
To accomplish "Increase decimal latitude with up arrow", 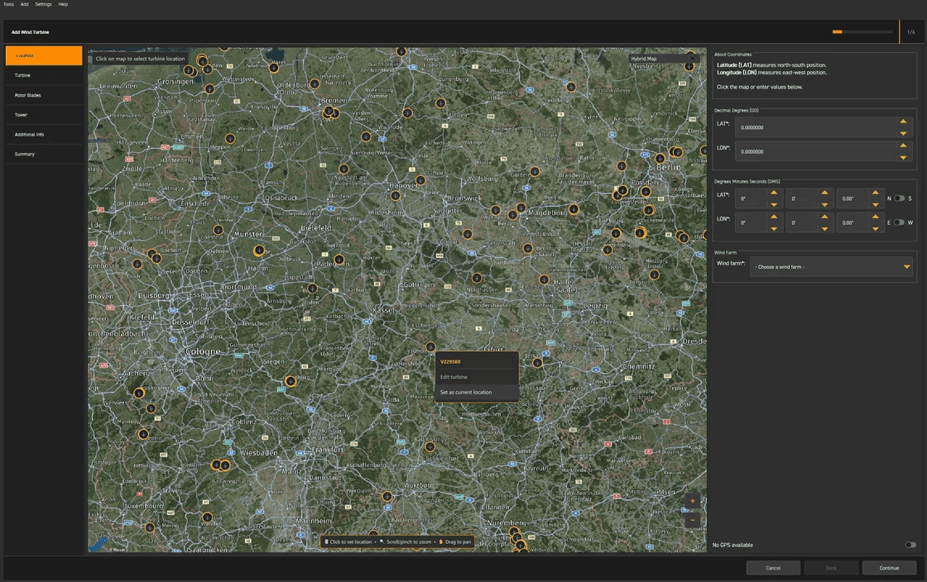I will click(903, 122).
